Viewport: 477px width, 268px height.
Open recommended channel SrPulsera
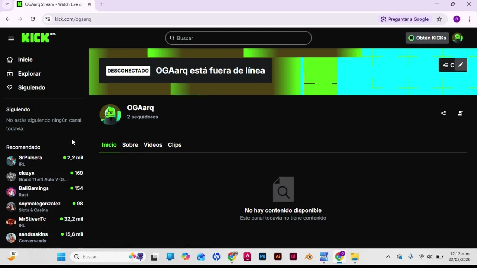coord(45,160)
